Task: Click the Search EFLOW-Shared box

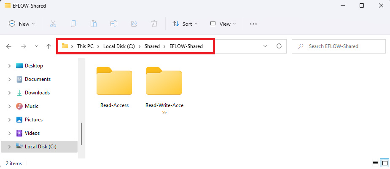Action: [339, 46]
